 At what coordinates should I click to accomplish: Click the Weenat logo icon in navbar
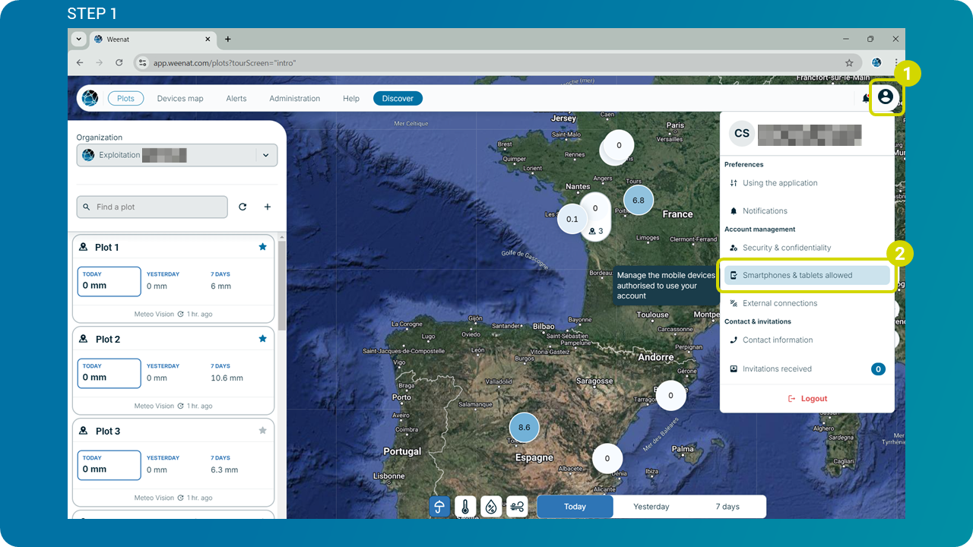point(90,98)
